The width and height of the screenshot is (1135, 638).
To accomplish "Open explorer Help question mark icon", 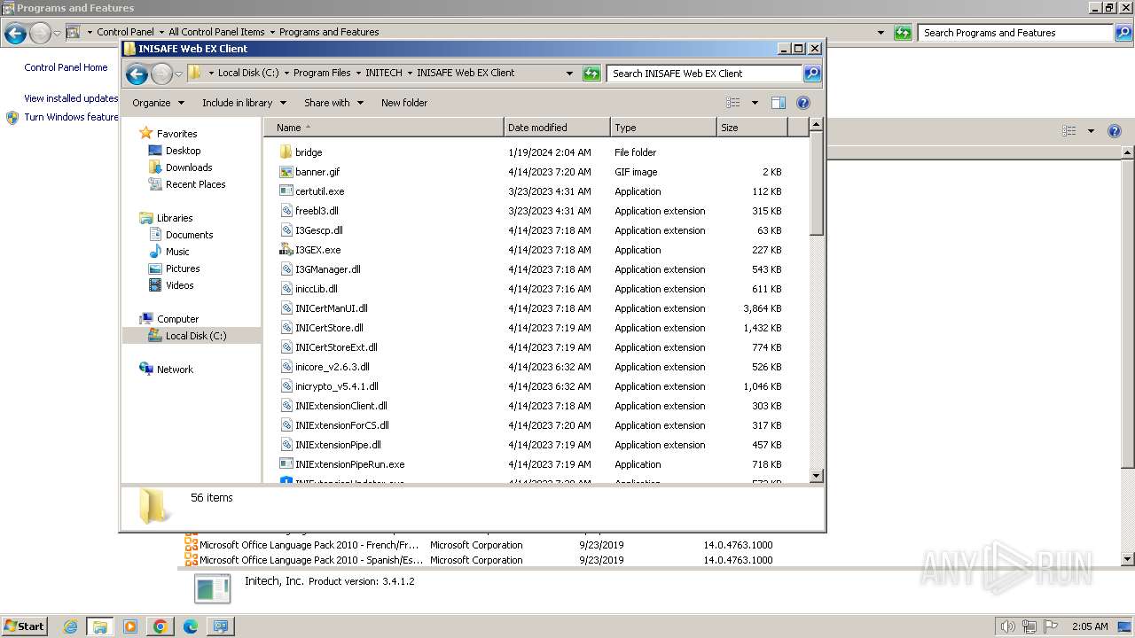I will (x=803, y=103).
